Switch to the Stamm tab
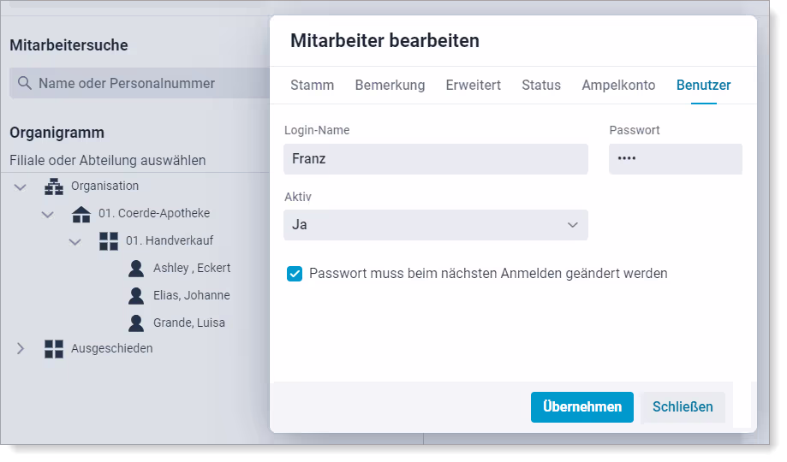The height and width of the screenshot is (462, 787). tap(313, 86)
